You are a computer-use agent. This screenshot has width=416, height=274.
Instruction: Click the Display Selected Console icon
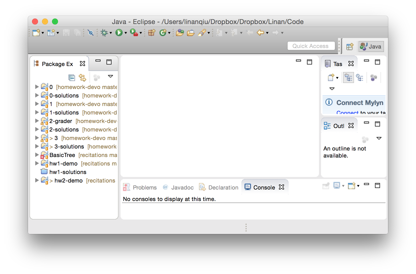coord(337,186)
